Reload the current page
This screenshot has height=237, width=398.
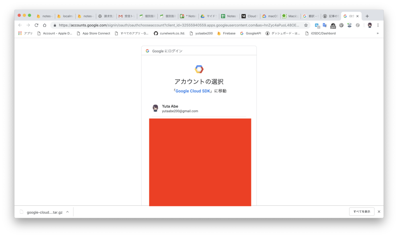click(x=36, y=25)
